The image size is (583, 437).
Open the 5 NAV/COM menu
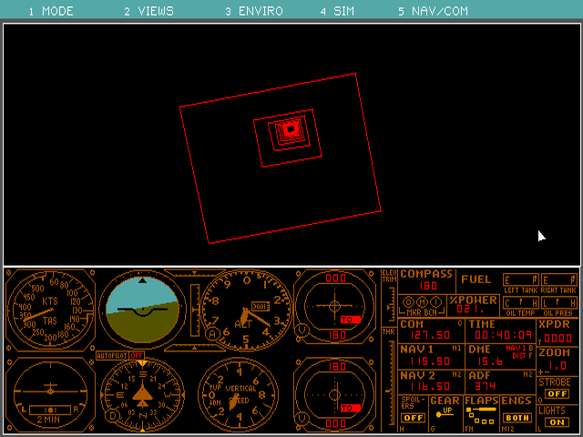point(434,11)
